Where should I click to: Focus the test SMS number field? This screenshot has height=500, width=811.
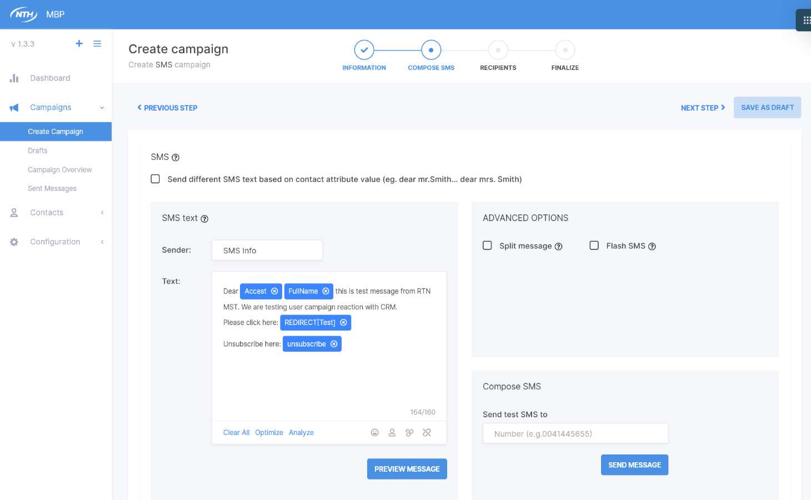575,434
